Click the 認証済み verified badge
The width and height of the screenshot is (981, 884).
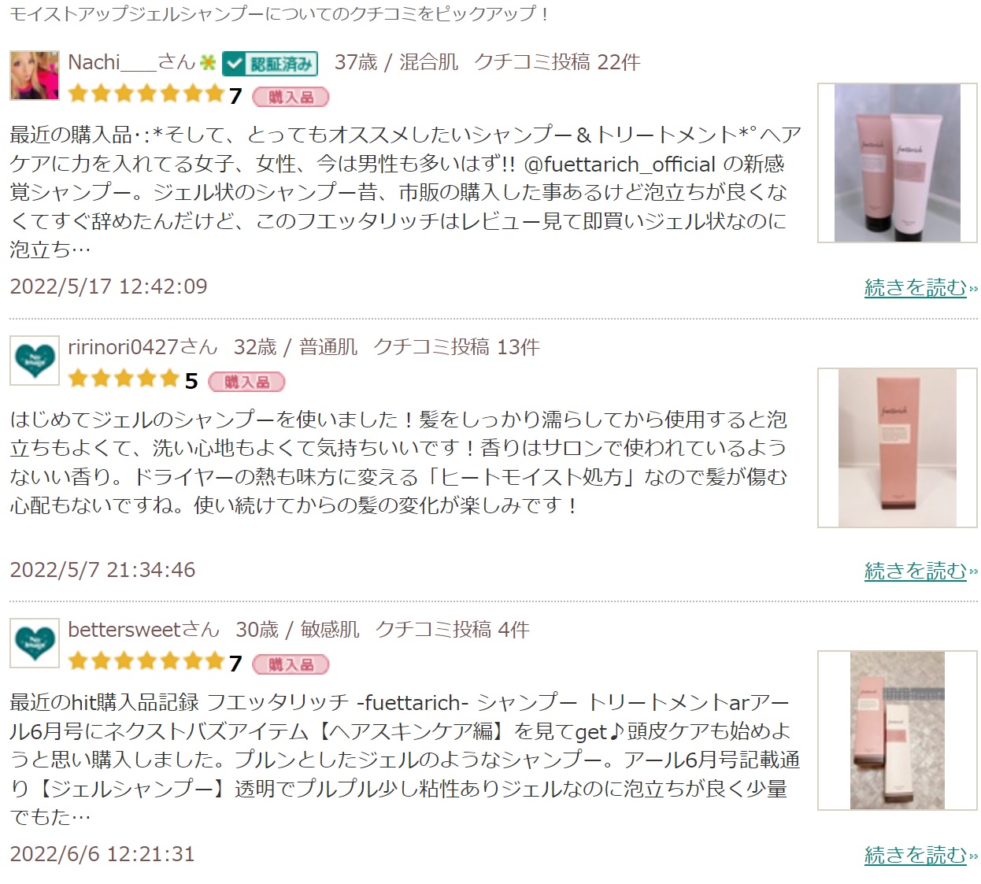(x=270, y=64)
